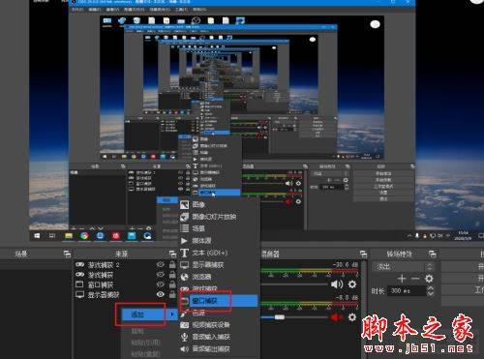
Task: Add a transition with the plus button
Action: click(402, 279)
